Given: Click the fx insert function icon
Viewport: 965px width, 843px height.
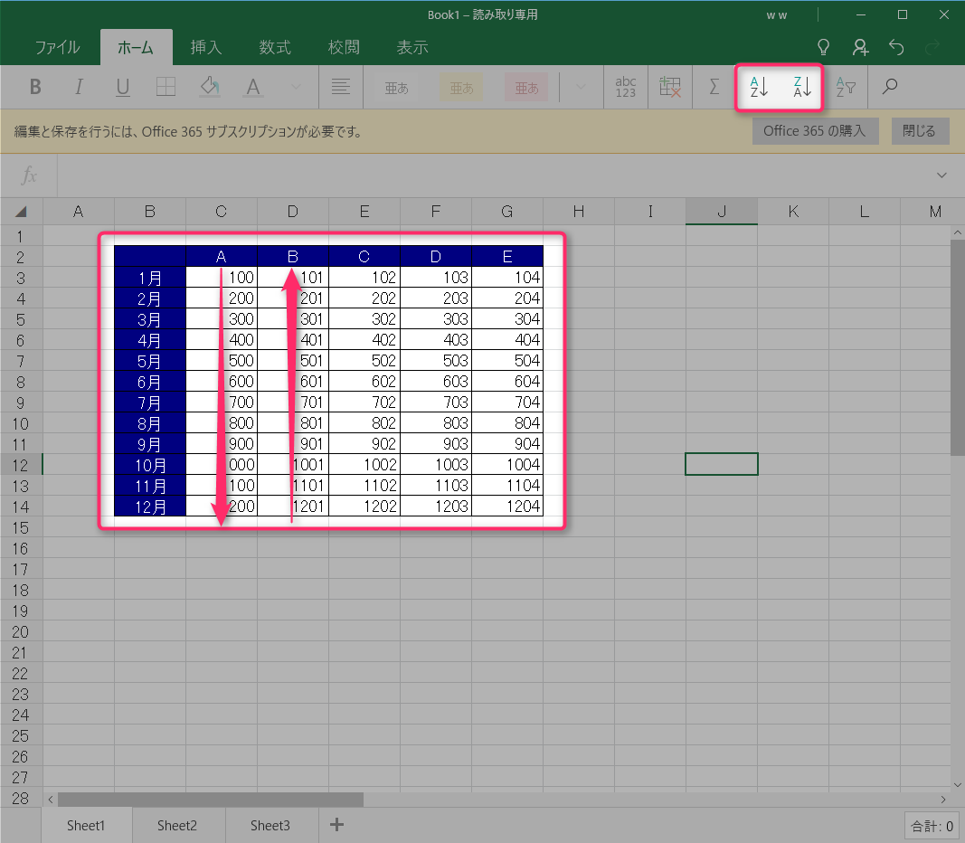Looking at the screenshot, I should click(x=29, y=175).
